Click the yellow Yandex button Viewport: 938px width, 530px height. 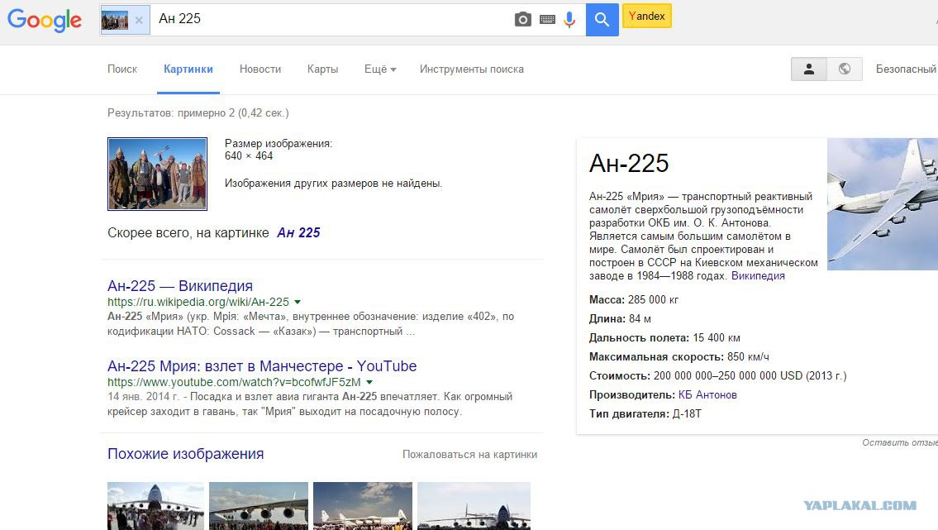(x=646, y=17)
